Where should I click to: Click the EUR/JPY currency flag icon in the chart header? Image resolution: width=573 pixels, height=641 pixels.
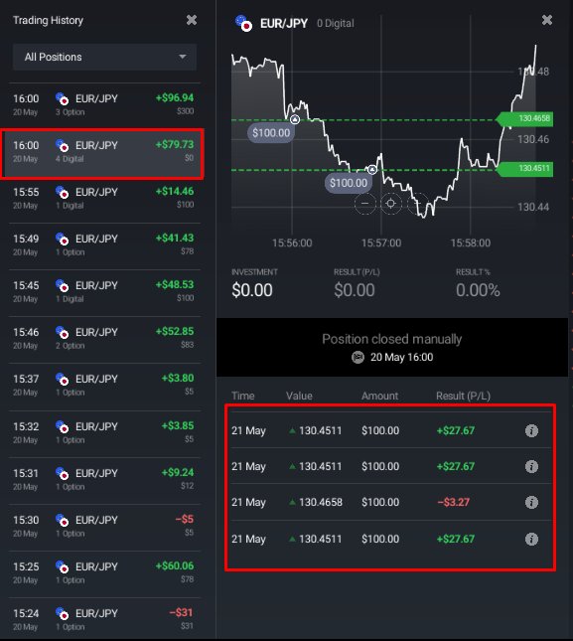[243, 23]
